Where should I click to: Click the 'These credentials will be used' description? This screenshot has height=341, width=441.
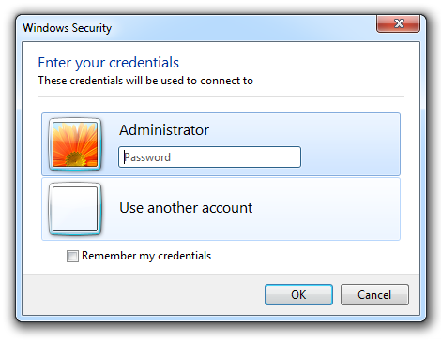pyautogui.click(x=145, y=81)
